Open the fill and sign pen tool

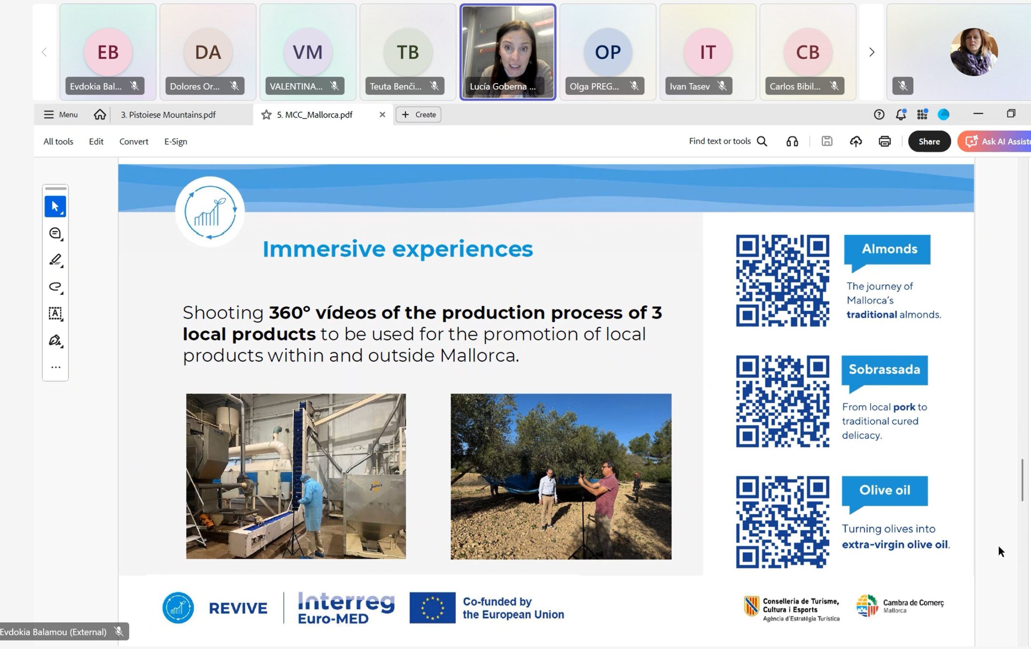coord(55,340)
